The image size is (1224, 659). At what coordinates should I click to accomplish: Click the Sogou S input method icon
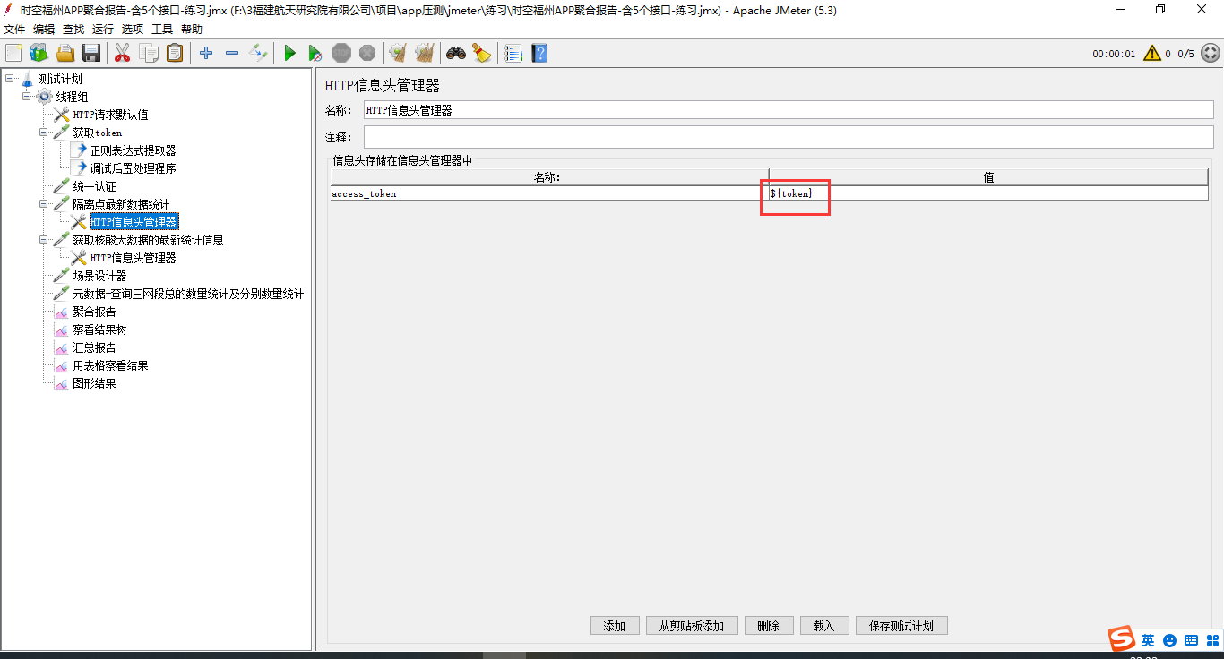(1121, 639)
